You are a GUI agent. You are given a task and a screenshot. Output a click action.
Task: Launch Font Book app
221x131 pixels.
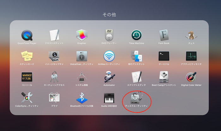(x=164, y=35)
